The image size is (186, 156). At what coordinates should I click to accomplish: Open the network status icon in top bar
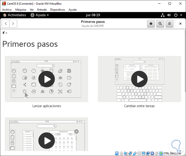point(163,15)
